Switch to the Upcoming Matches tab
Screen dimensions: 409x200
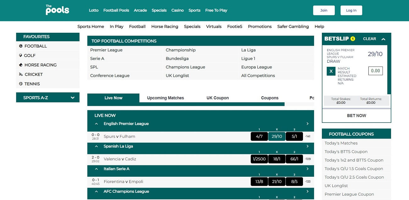click(x=165, y=98)
